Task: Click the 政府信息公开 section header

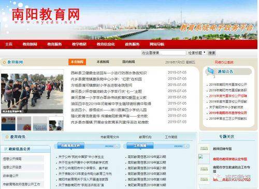Action: click(19, 149)
